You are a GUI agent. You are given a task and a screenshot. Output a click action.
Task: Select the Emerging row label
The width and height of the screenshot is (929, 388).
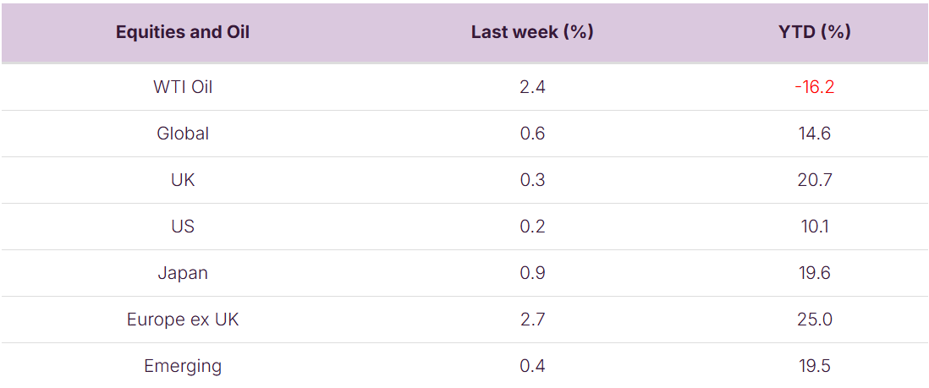click(x=183, y=366)
